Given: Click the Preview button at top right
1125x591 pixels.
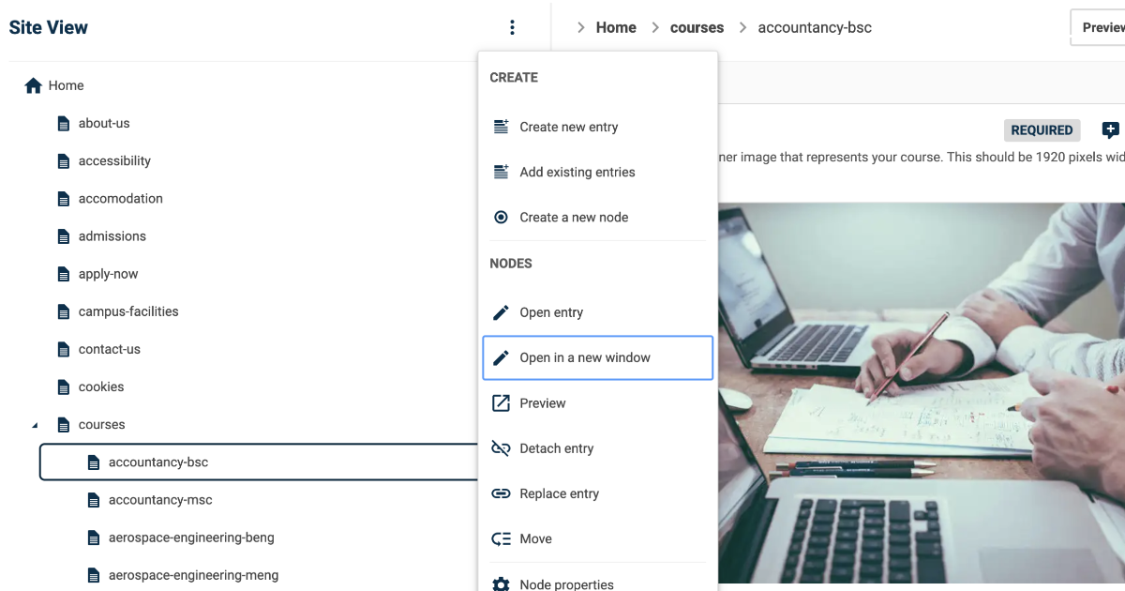Looking at the screenshot, I should 1106,27.
